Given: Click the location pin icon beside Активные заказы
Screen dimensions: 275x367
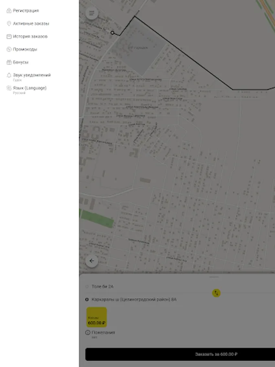Looking at the screenshot, I should coord(9,23).
